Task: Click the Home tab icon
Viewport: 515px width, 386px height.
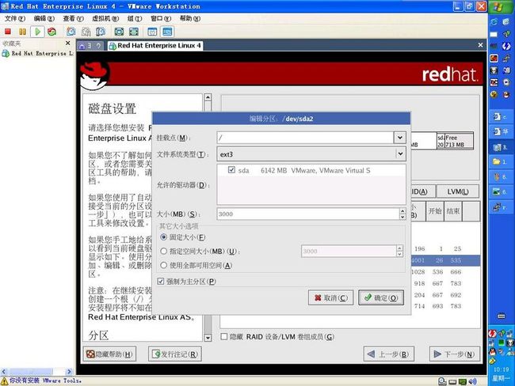Action: [82, 46]
